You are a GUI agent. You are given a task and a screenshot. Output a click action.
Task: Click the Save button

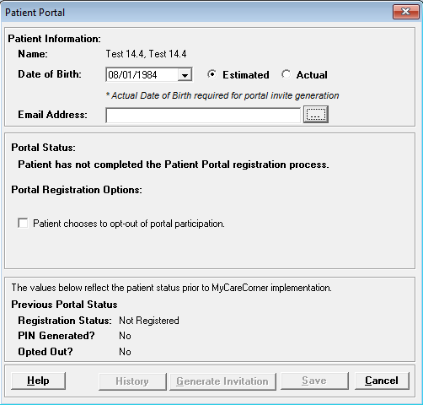point(314,381)
